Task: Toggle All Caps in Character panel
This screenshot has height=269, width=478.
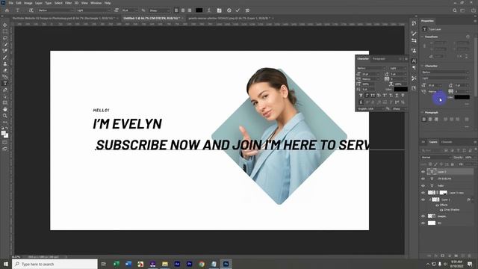Action: [x=373, y=96]
